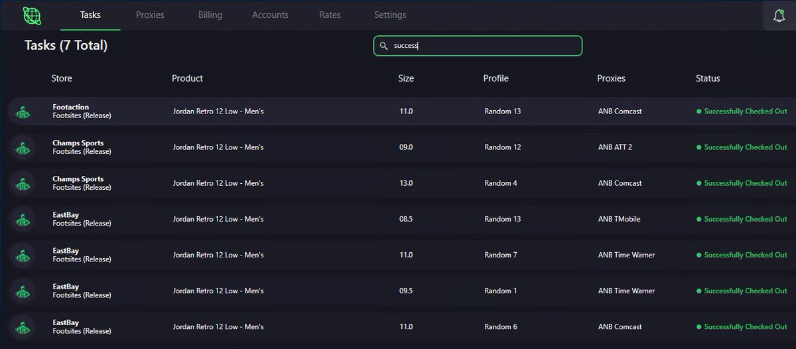
Task: Click product name in the Random 1 row
Action: (218, 291)
